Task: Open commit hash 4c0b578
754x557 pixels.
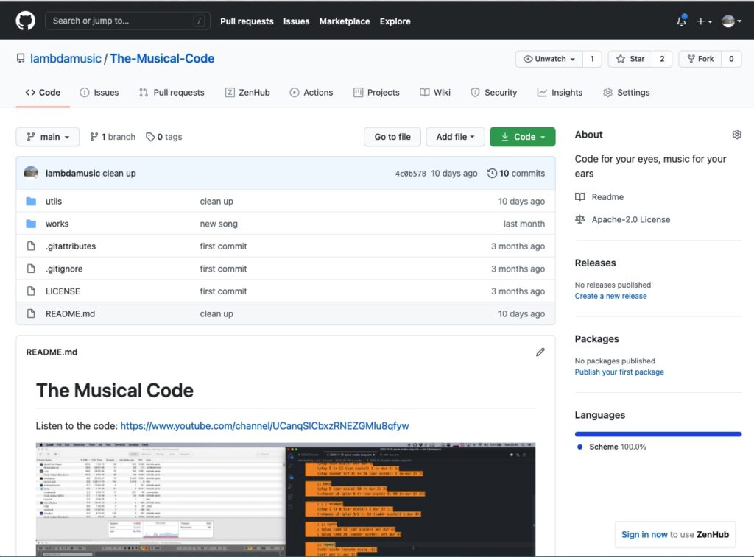Action: click(x=410, y=174)
